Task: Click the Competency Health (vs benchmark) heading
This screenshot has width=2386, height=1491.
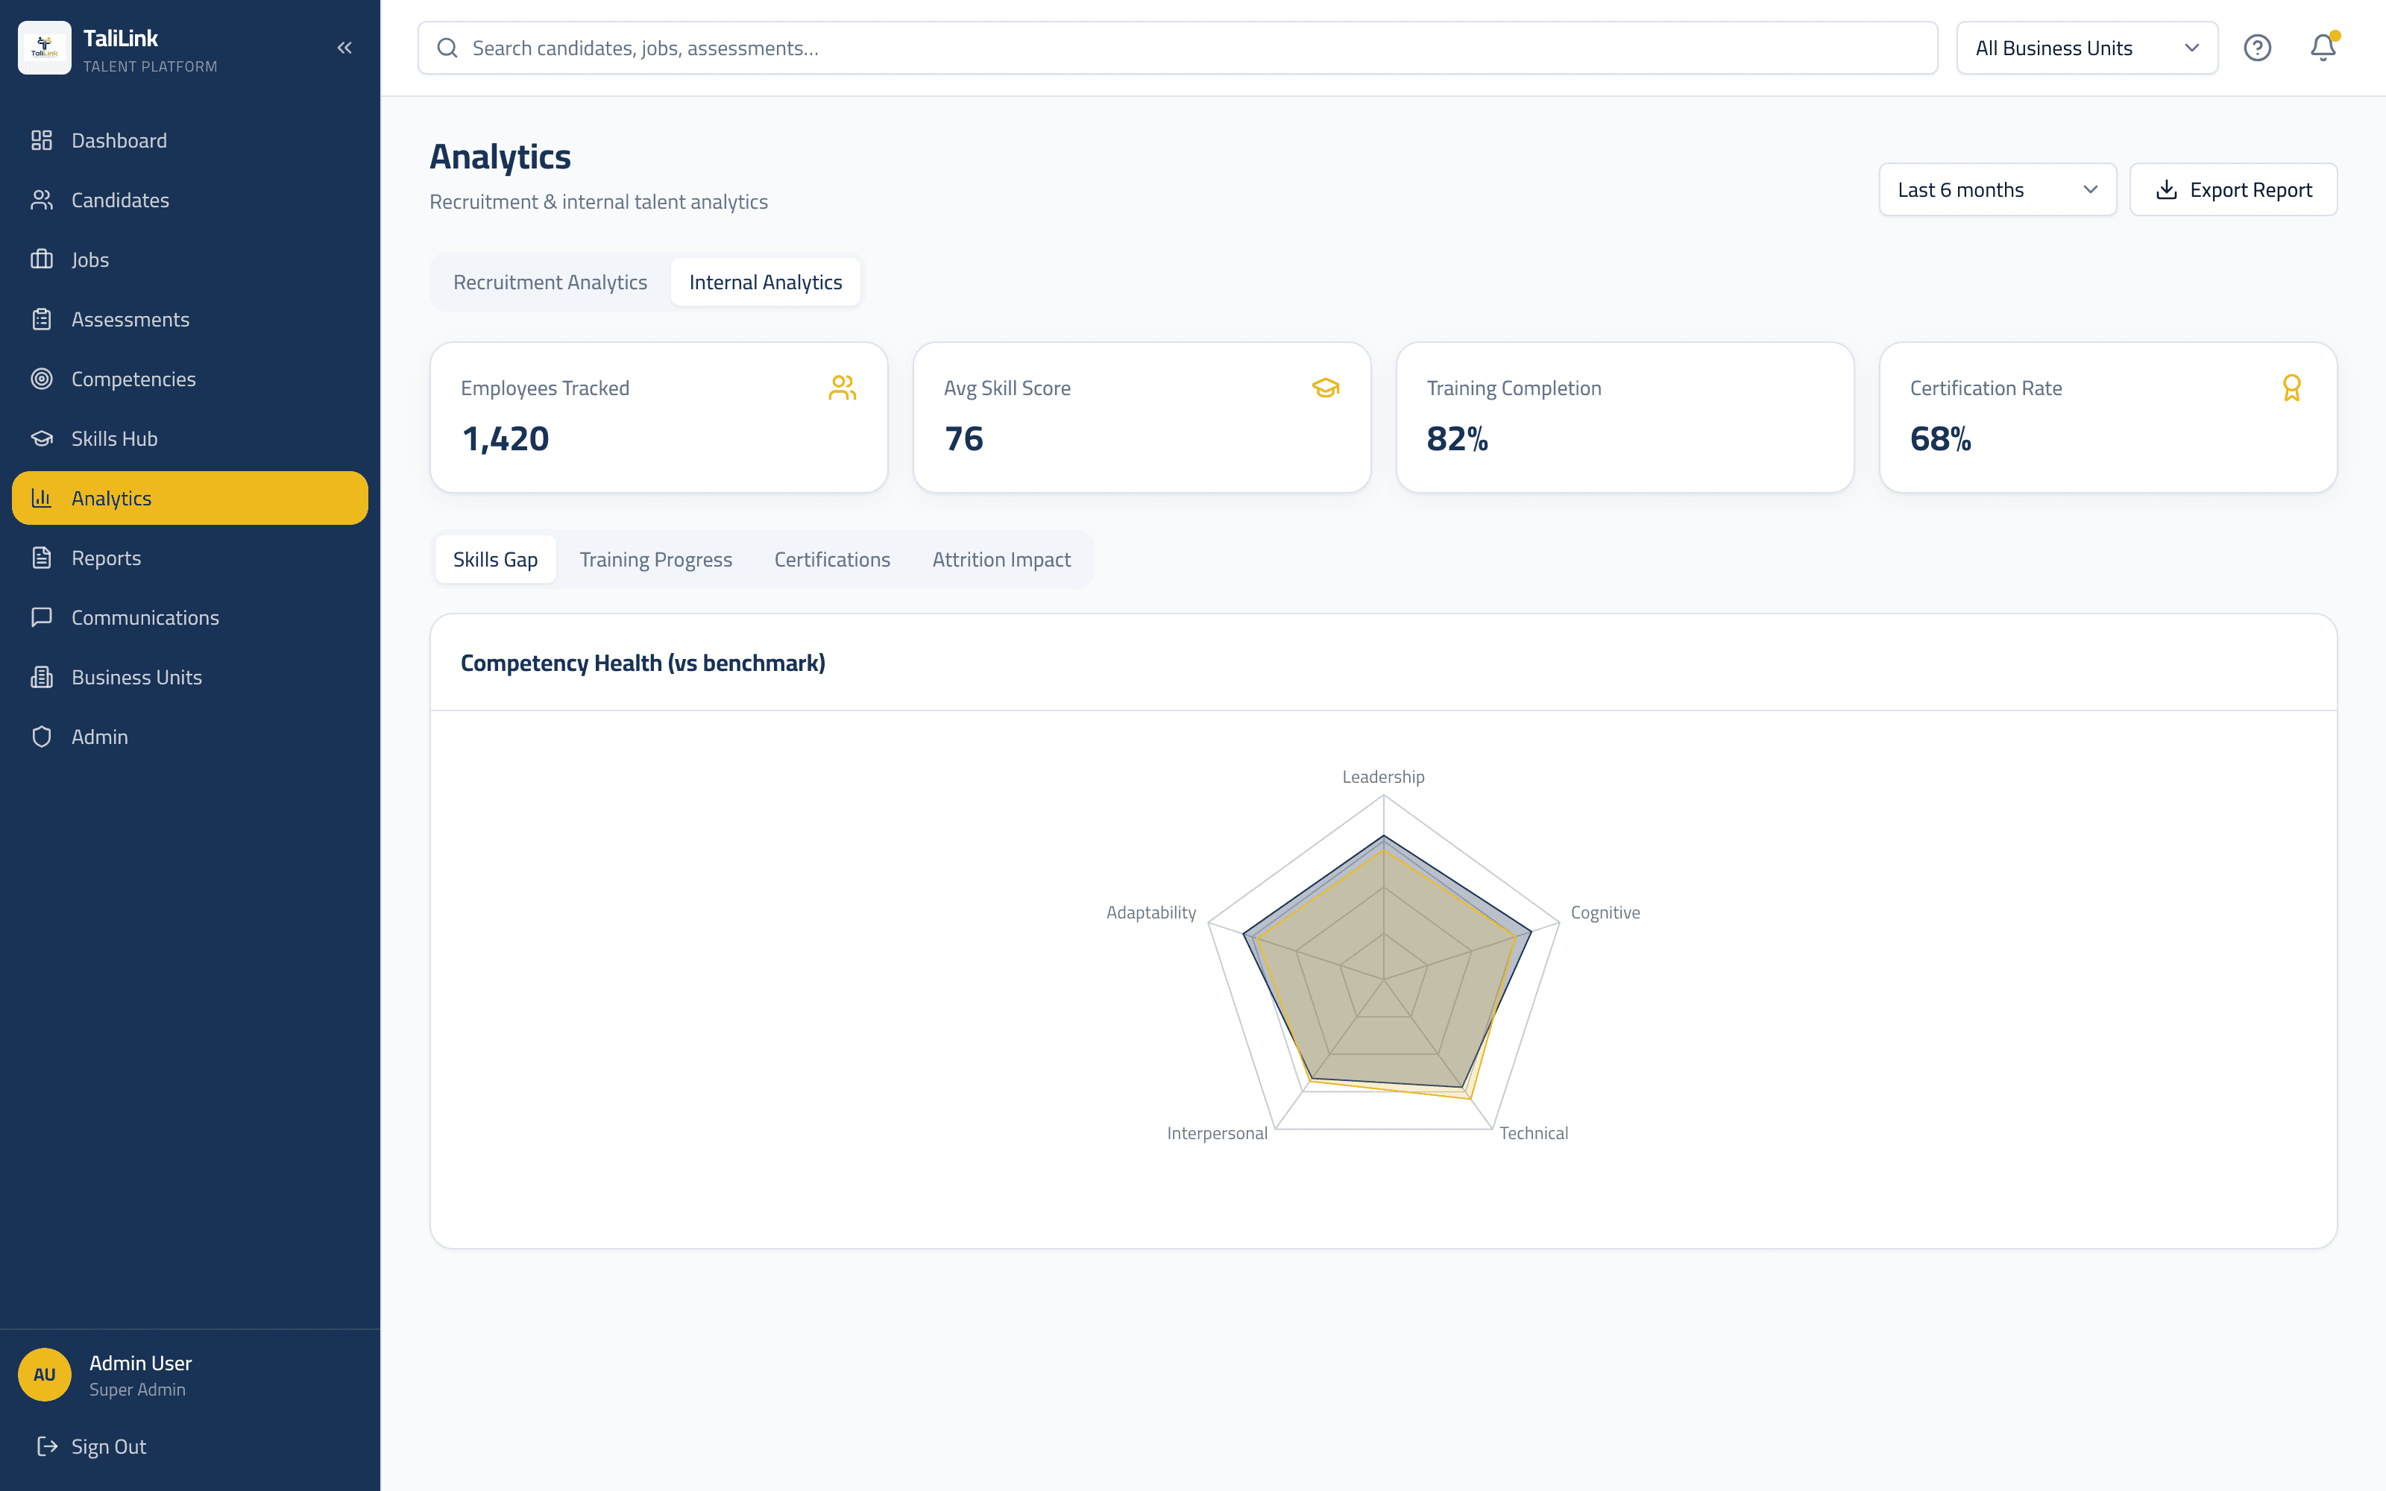Action: click(x=643, y=663)
